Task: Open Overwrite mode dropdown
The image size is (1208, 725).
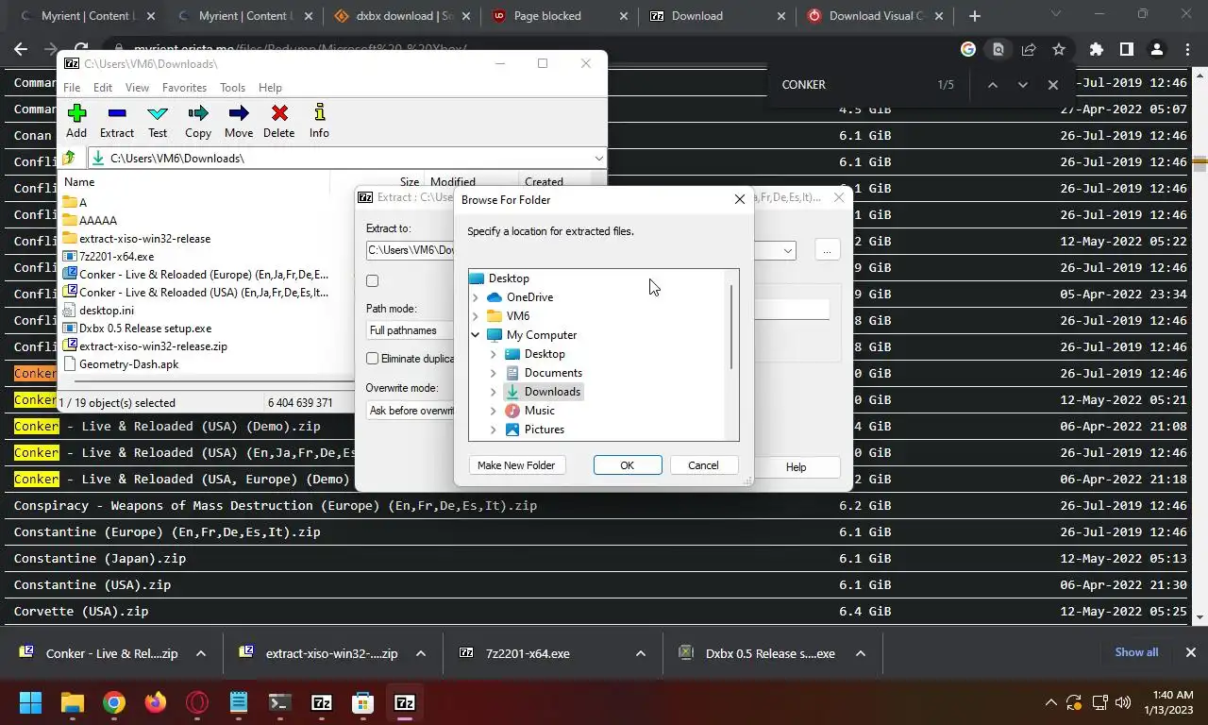Action: (x=410, y=411)
